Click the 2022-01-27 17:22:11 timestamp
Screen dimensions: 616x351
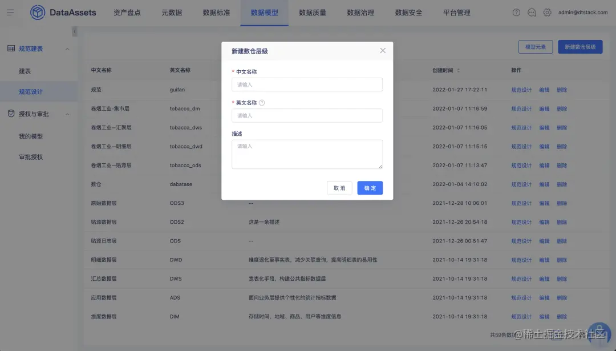460,90
